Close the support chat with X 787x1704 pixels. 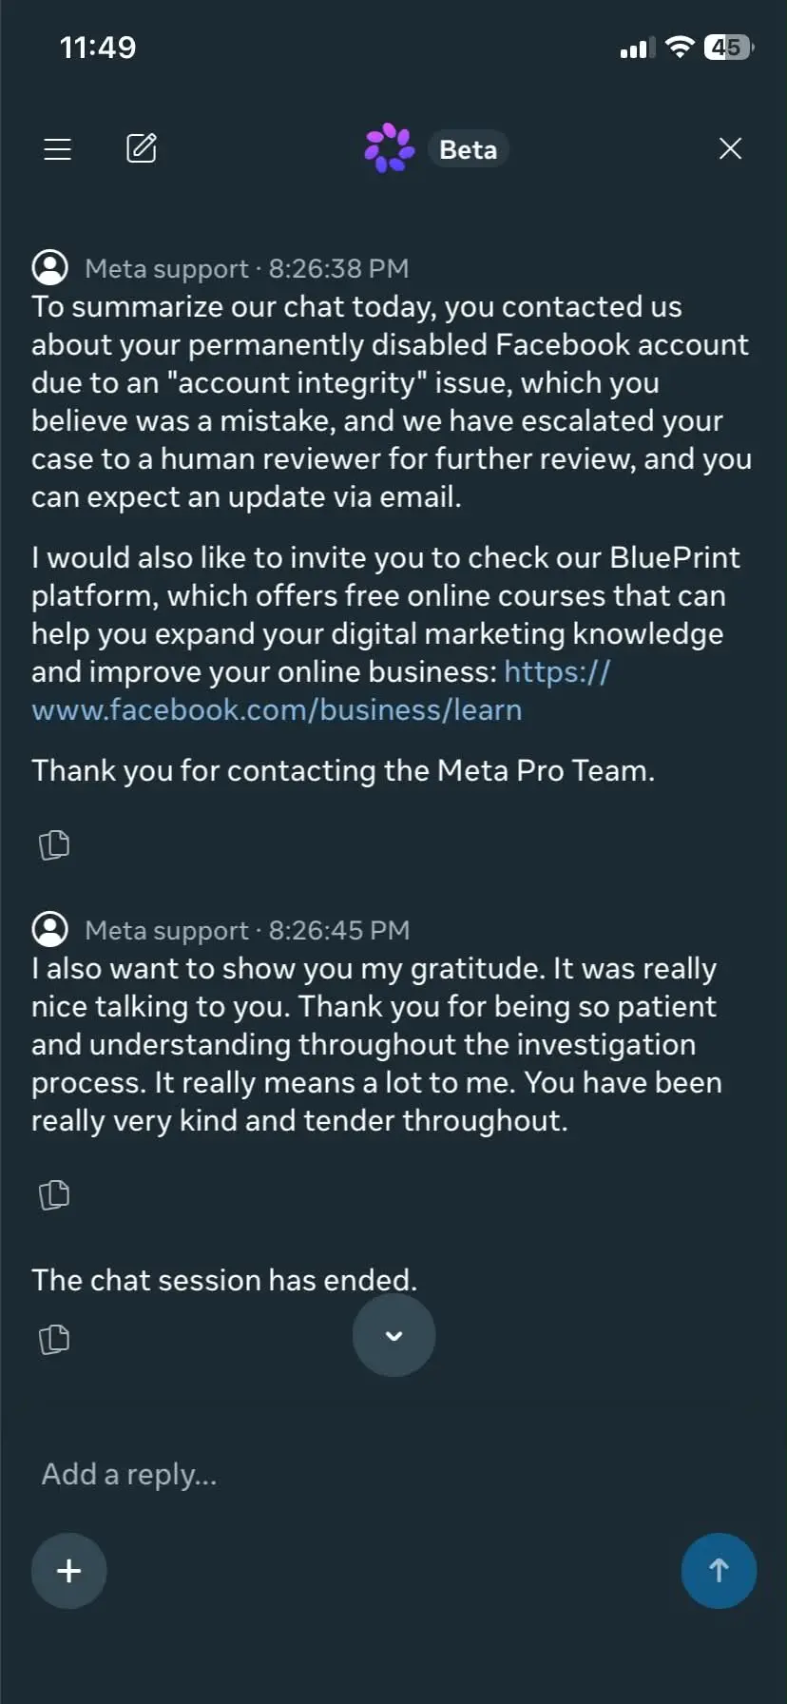[x=730, y=148]
